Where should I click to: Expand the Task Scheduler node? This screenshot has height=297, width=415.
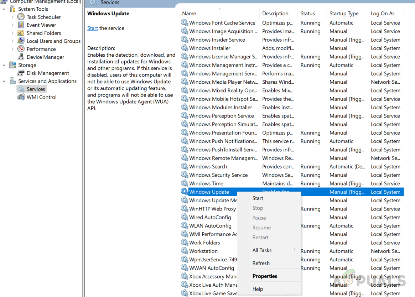tap(12, 17)
